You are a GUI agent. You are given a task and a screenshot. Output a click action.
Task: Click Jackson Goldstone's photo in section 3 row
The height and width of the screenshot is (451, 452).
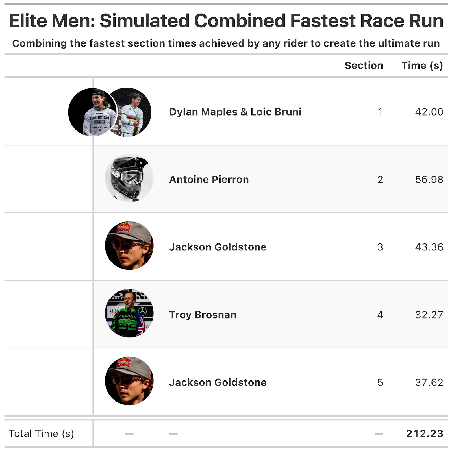point(129,246)
